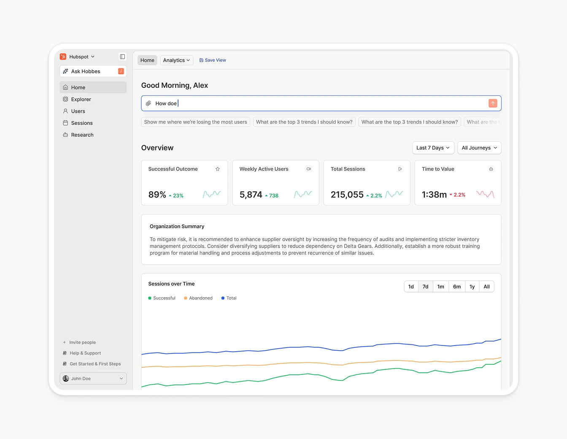Screen dimensions: 567x439
Task: Open the Research section
Action: [x=82, y=135]
